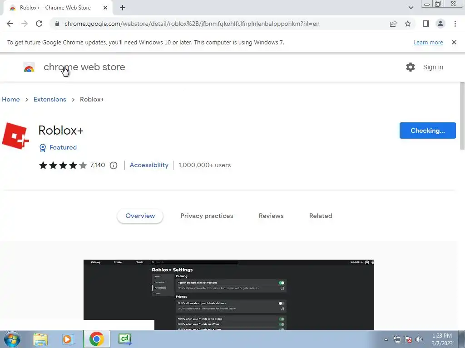Open Windows Media Player from taskbar
This screenshot has height=348, width=465.
pos(68,339)
